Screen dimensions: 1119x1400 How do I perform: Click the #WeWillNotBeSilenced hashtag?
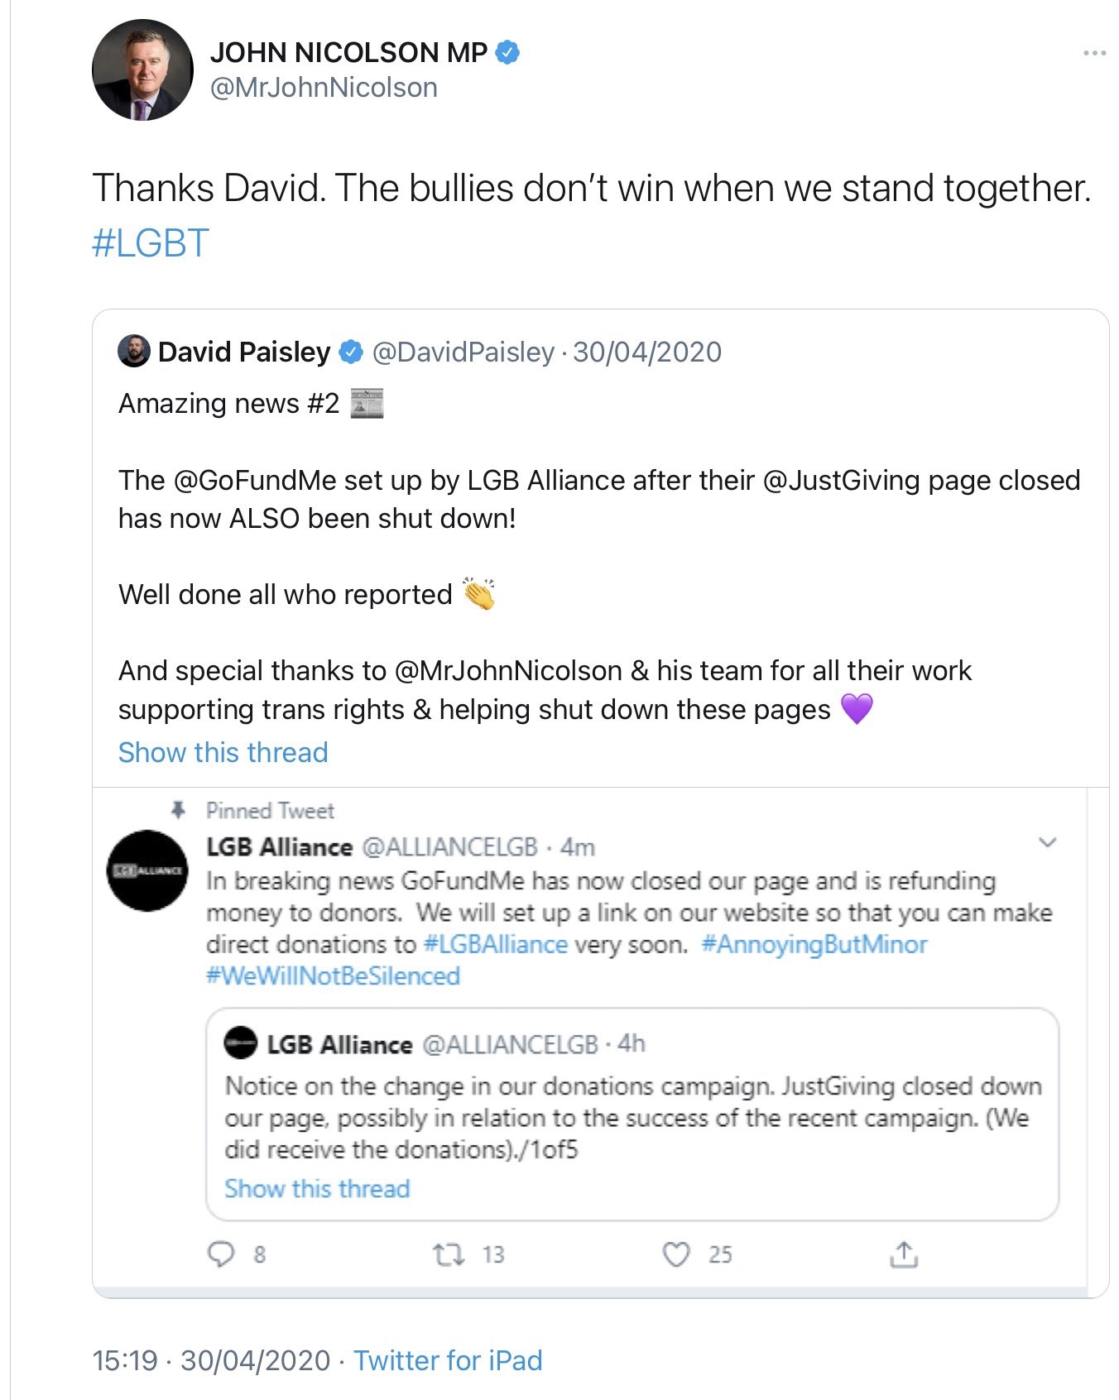tap(333, 976)
